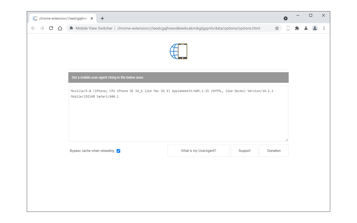This screenshot has height=223, width=357.
Task: Open the Donation page
Action: (274, 151)
